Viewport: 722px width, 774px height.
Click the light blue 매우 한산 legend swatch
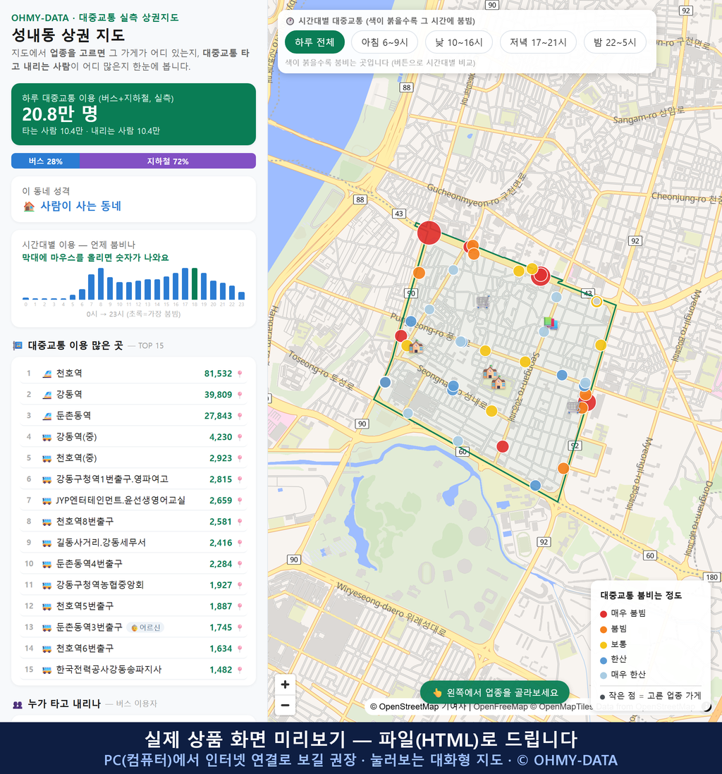(603, 675)
